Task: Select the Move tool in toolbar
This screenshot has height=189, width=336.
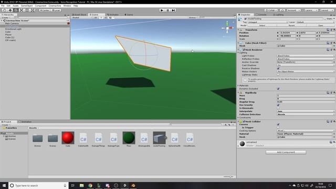Action: click(10, 10)
